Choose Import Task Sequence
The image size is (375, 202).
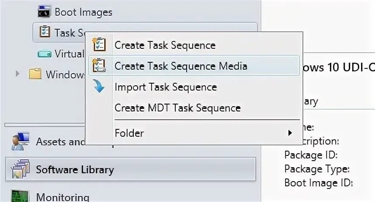(x=165, y=87)
